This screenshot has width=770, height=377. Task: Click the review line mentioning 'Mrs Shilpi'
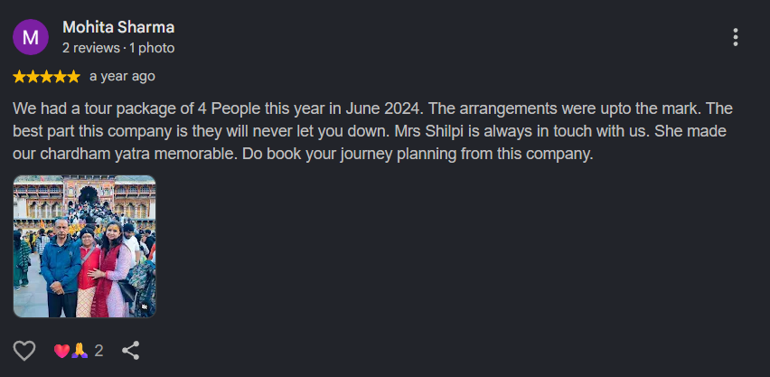coord(370,132)
